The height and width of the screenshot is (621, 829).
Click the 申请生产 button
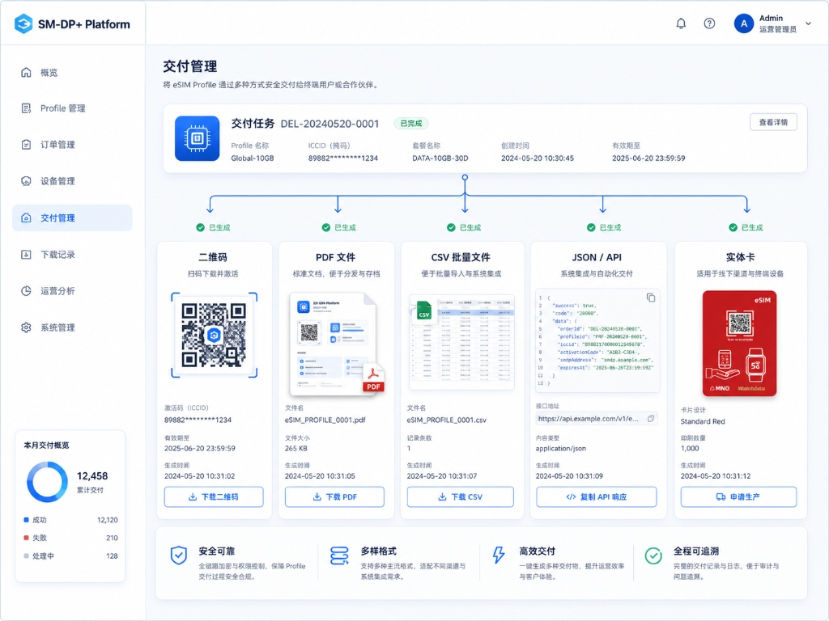[x=738, y=497]
